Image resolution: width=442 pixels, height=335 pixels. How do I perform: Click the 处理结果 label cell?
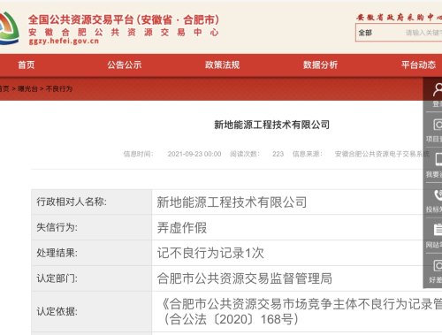(x=92, y=253)
